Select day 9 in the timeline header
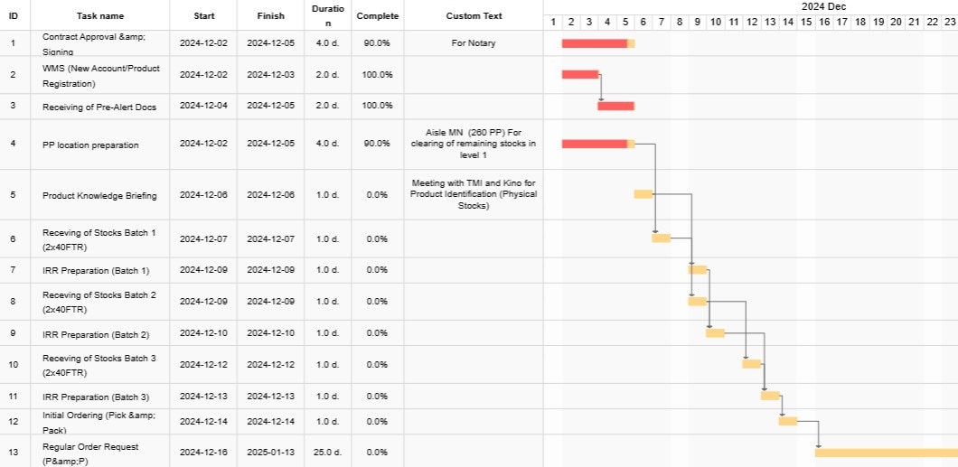 pos(697,22)
